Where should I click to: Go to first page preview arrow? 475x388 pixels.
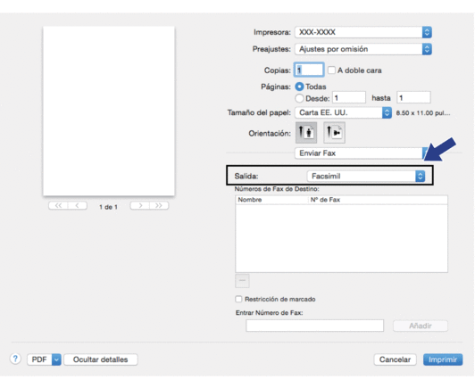[x=58, y=206]
